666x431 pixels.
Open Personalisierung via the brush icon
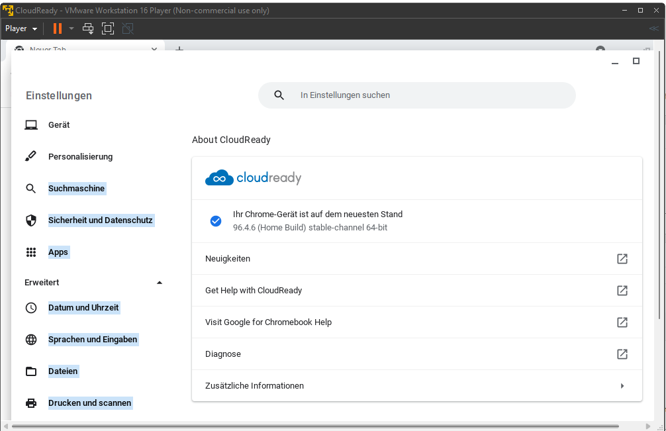click(x=30, y=157)
